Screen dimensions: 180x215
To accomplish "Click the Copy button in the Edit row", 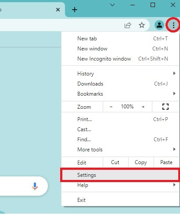I will click(x=141, y=162).
